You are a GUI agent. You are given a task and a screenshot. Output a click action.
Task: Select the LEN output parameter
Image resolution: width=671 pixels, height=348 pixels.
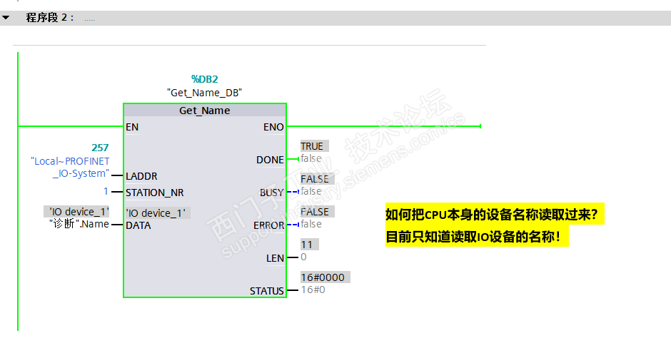click(x=275, y=258)
